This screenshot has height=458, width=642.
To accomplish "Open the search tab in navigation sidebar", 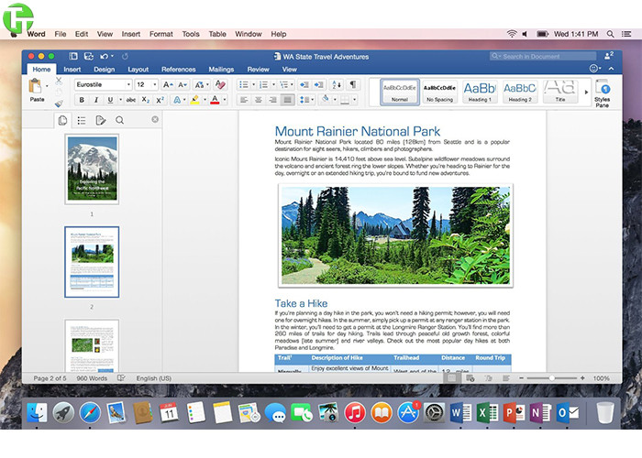I will [119, 120].
